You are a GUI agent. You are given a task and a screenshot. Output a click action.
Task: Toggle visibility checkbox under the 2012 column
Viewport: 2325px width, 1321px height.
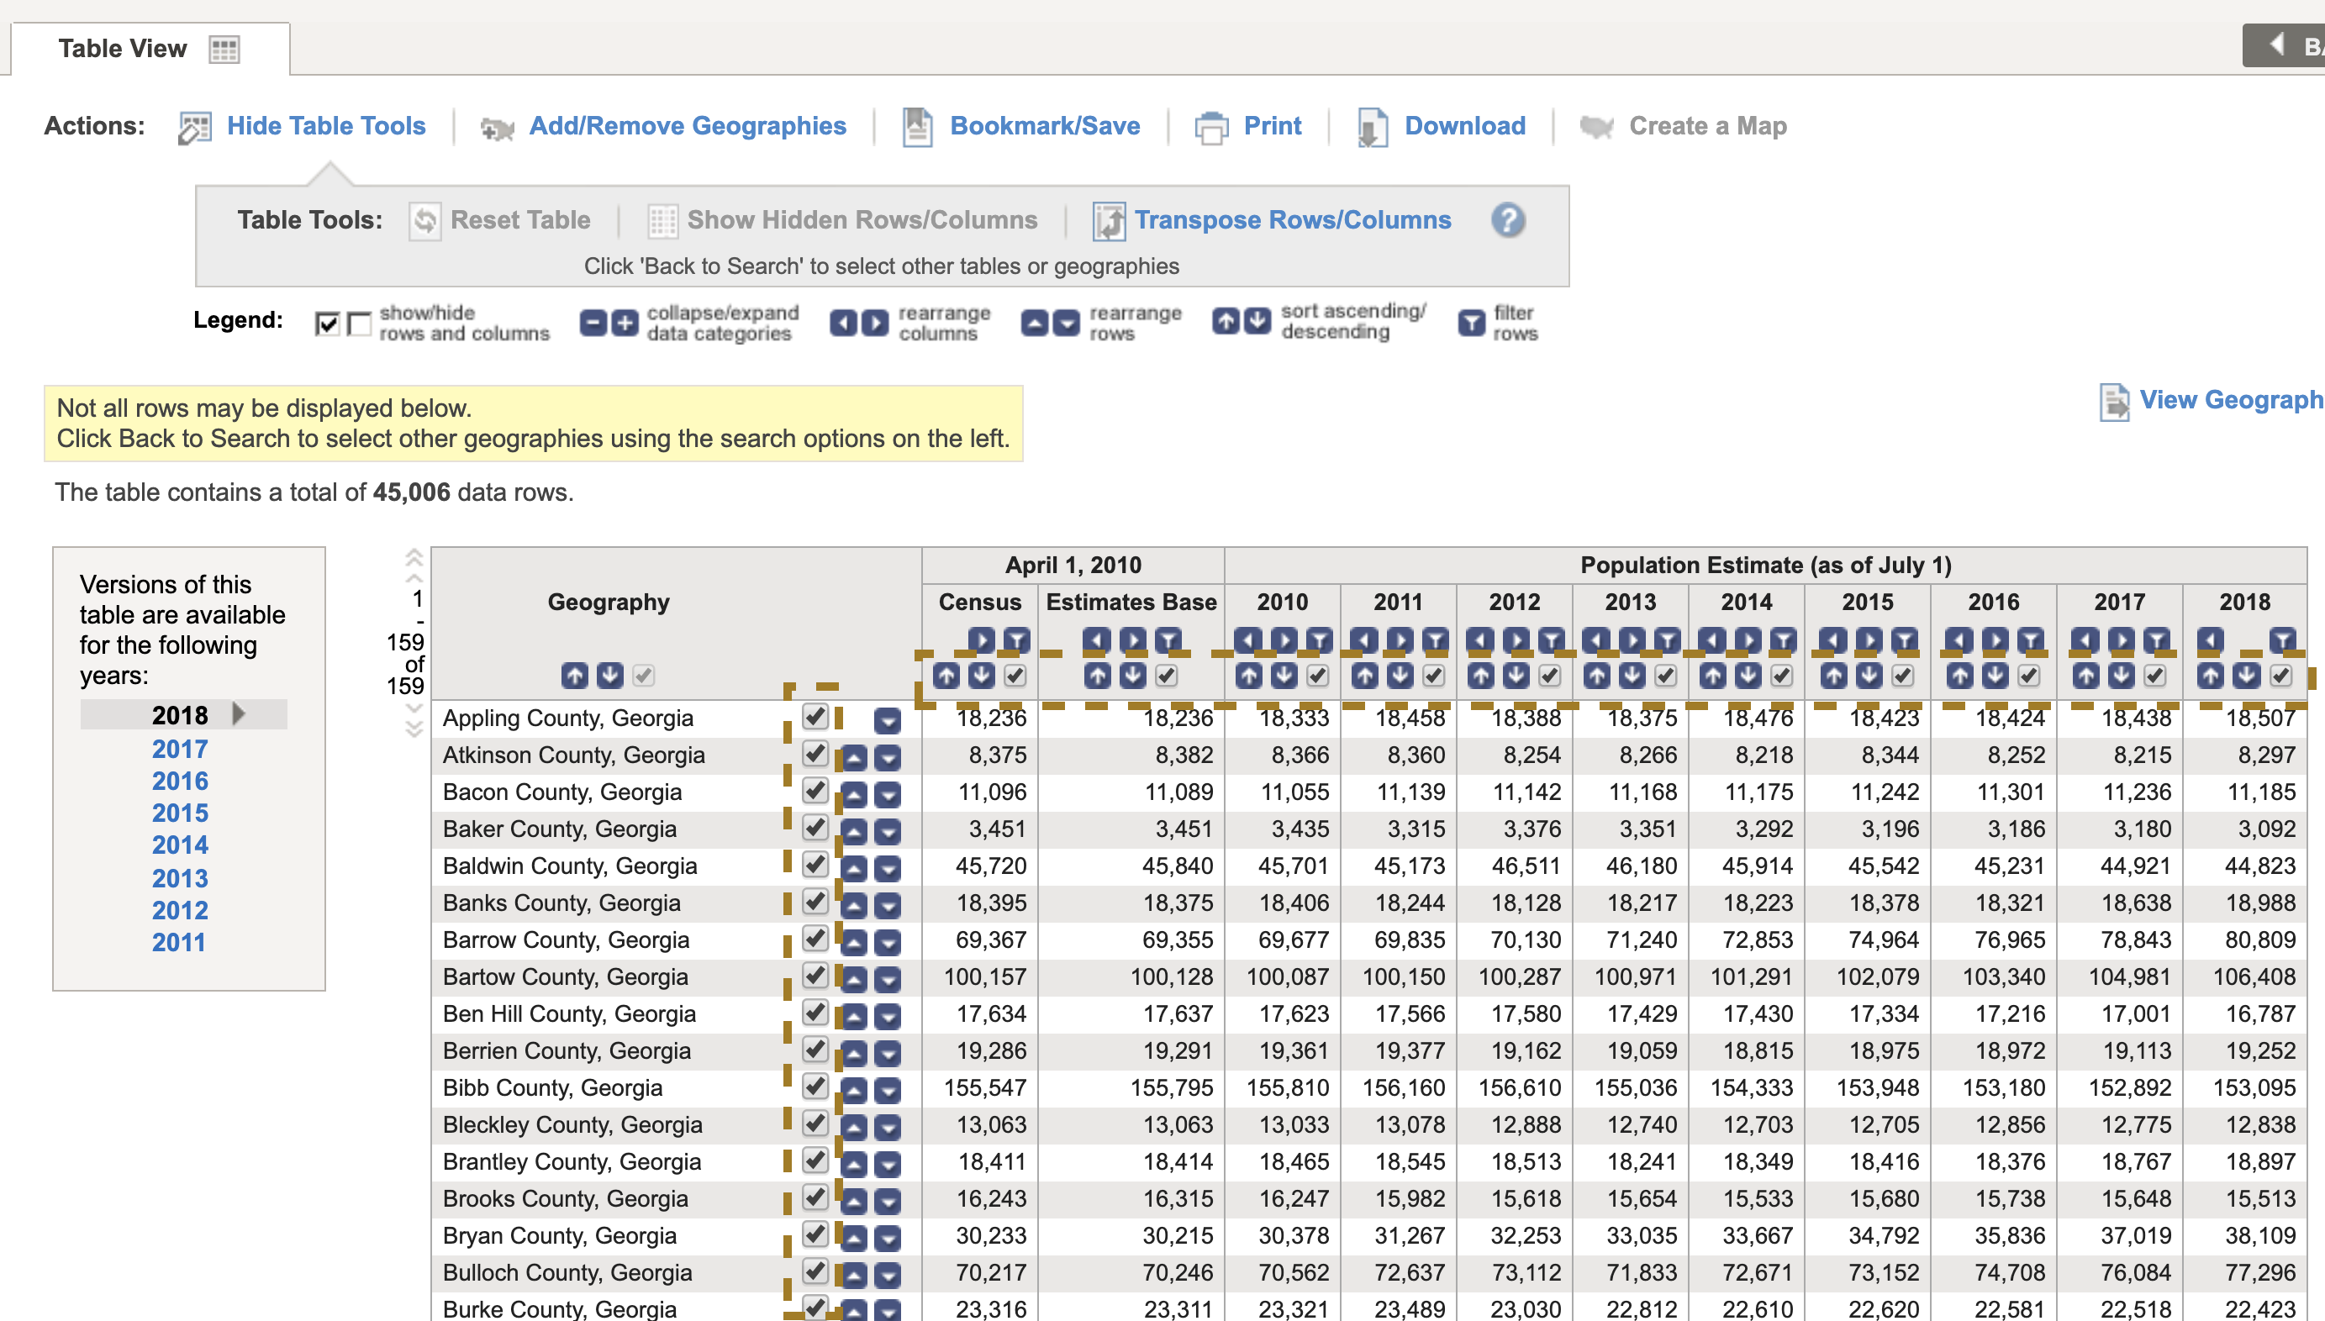tap(1548, 676)
